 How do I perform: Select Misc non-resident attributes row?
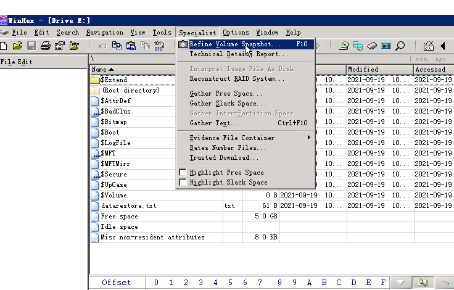[x=272, y=238]
